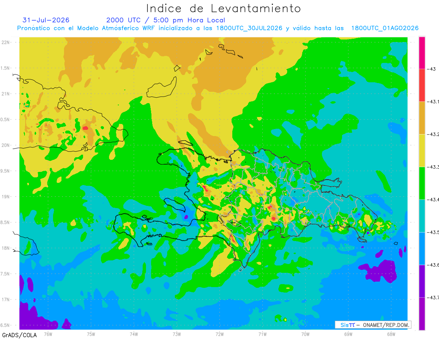Screen dimensions: 439x339
Task: Click the 21N latitude label
Action: pyautogui.click(x=6, y=94)
